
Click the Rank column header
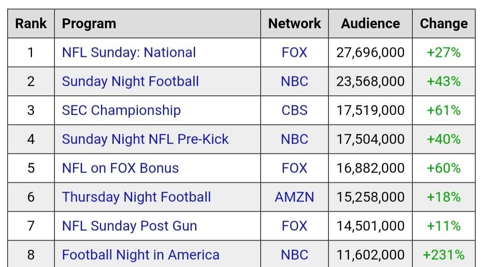[31, 24]
